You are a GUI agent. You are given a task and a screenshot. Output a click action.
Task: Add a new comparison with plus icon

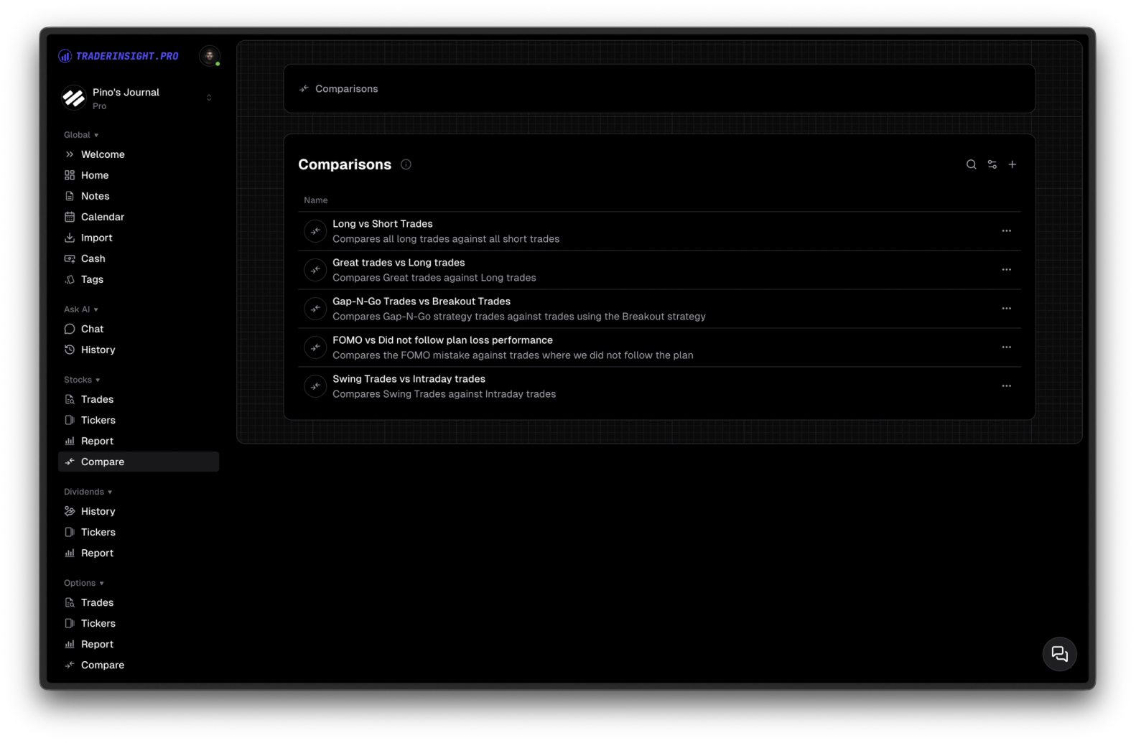pyautogui.click(x=1012, y=164)
